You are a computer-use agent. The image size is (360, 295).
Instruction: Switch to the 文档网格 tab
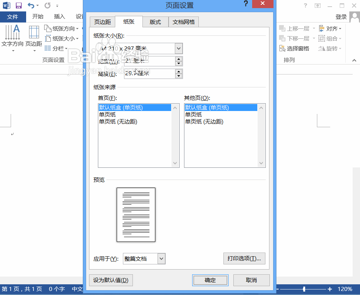pos(184,22)
